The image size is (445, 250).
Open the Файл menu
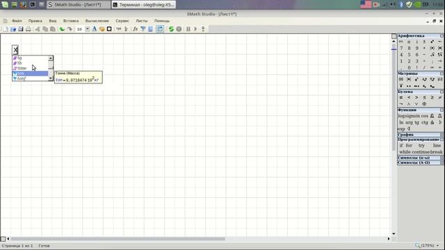pyautogui.click(x=17, y=21)
